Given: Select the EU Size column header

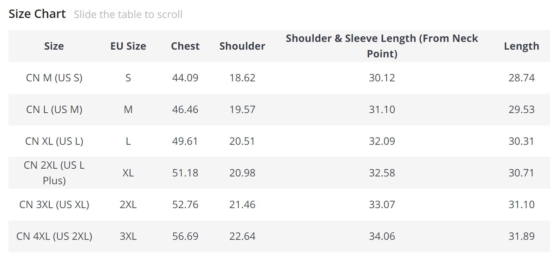Looking at the screenshot, I should [x=128, y=46].
